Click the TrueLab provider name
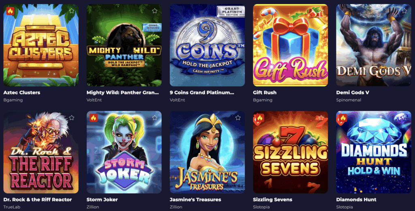Screen dimensions: 415x211 point(12,207)
